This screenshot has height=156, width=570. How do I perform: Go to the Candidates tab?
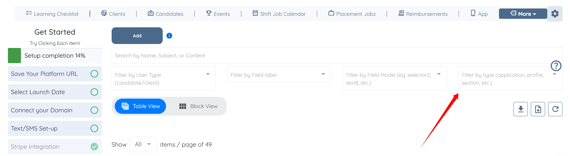(x=165, y=14)
